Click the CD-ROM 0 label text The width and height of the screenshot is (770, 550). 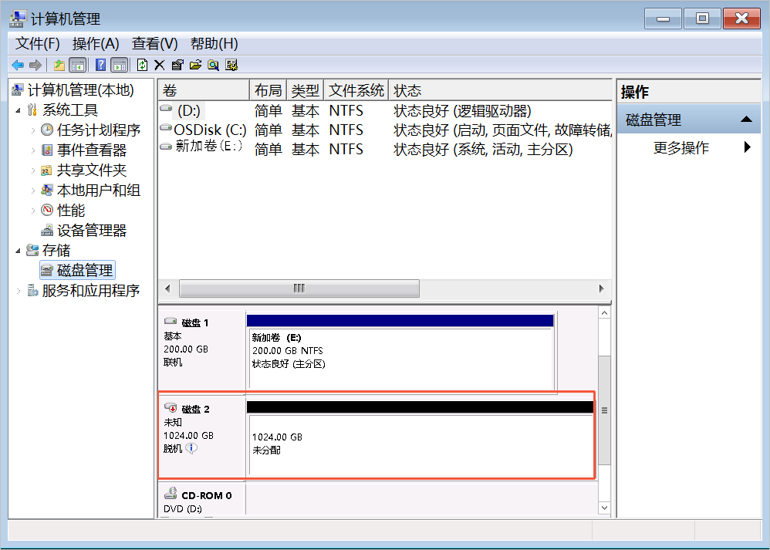click(x=206, y=495)
